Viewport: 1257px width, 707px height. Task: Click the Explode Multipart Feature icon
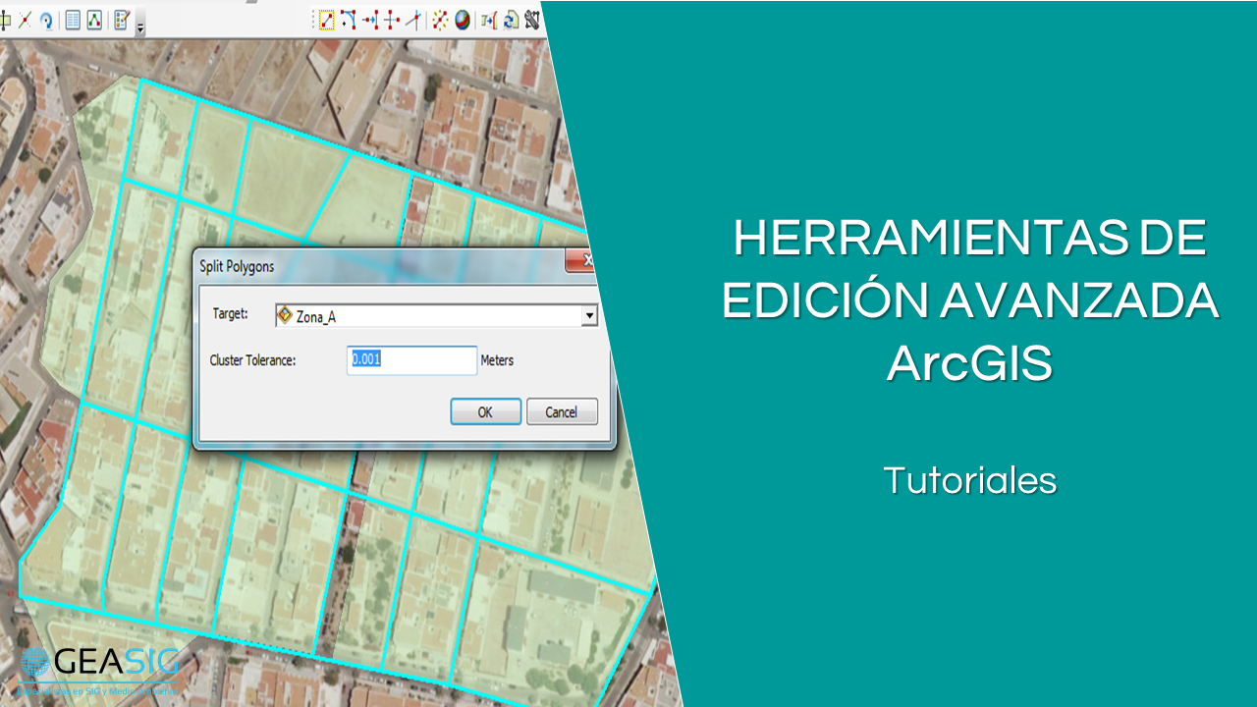pyautogui.click(x=440, y=20)
